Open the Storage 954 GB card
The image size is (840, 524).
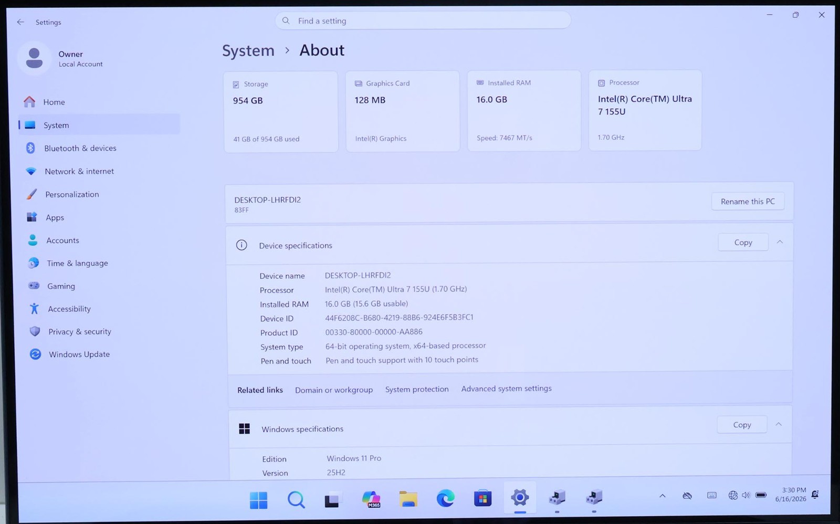pos(281,112)
